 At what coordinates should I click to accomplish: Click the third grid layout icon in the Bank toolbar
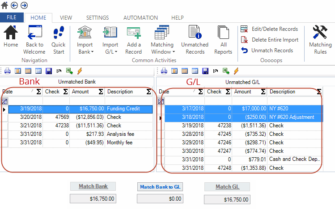point(38,71)
